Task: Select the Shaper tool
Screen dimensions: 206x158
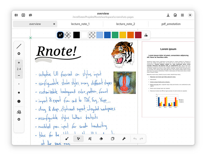Action: (x=78, y=139)
